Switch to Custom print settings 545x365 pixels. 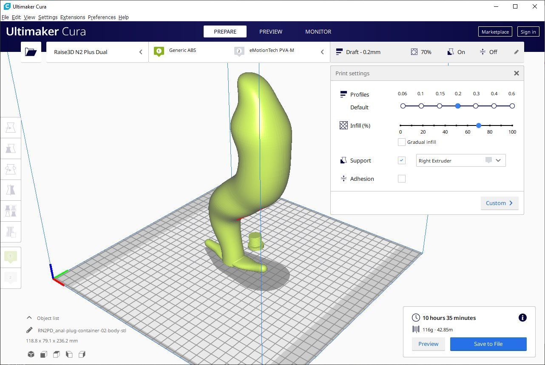500,203
